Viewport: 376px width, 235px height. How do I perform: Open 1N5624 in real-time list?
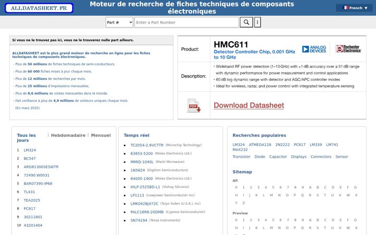tap(138, 170)
